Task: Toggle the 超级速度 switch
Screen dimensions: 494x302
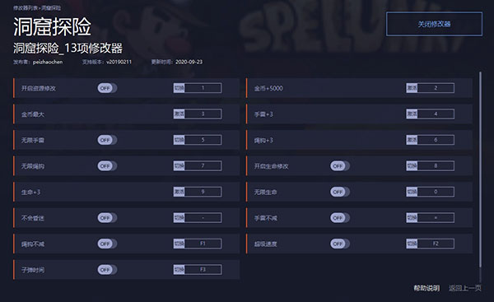Action: 340,244
